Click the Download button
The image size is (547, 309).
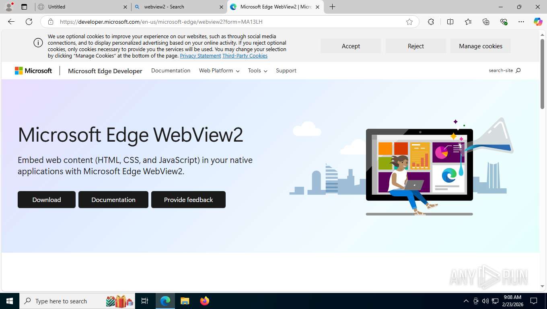pos(47,200)
